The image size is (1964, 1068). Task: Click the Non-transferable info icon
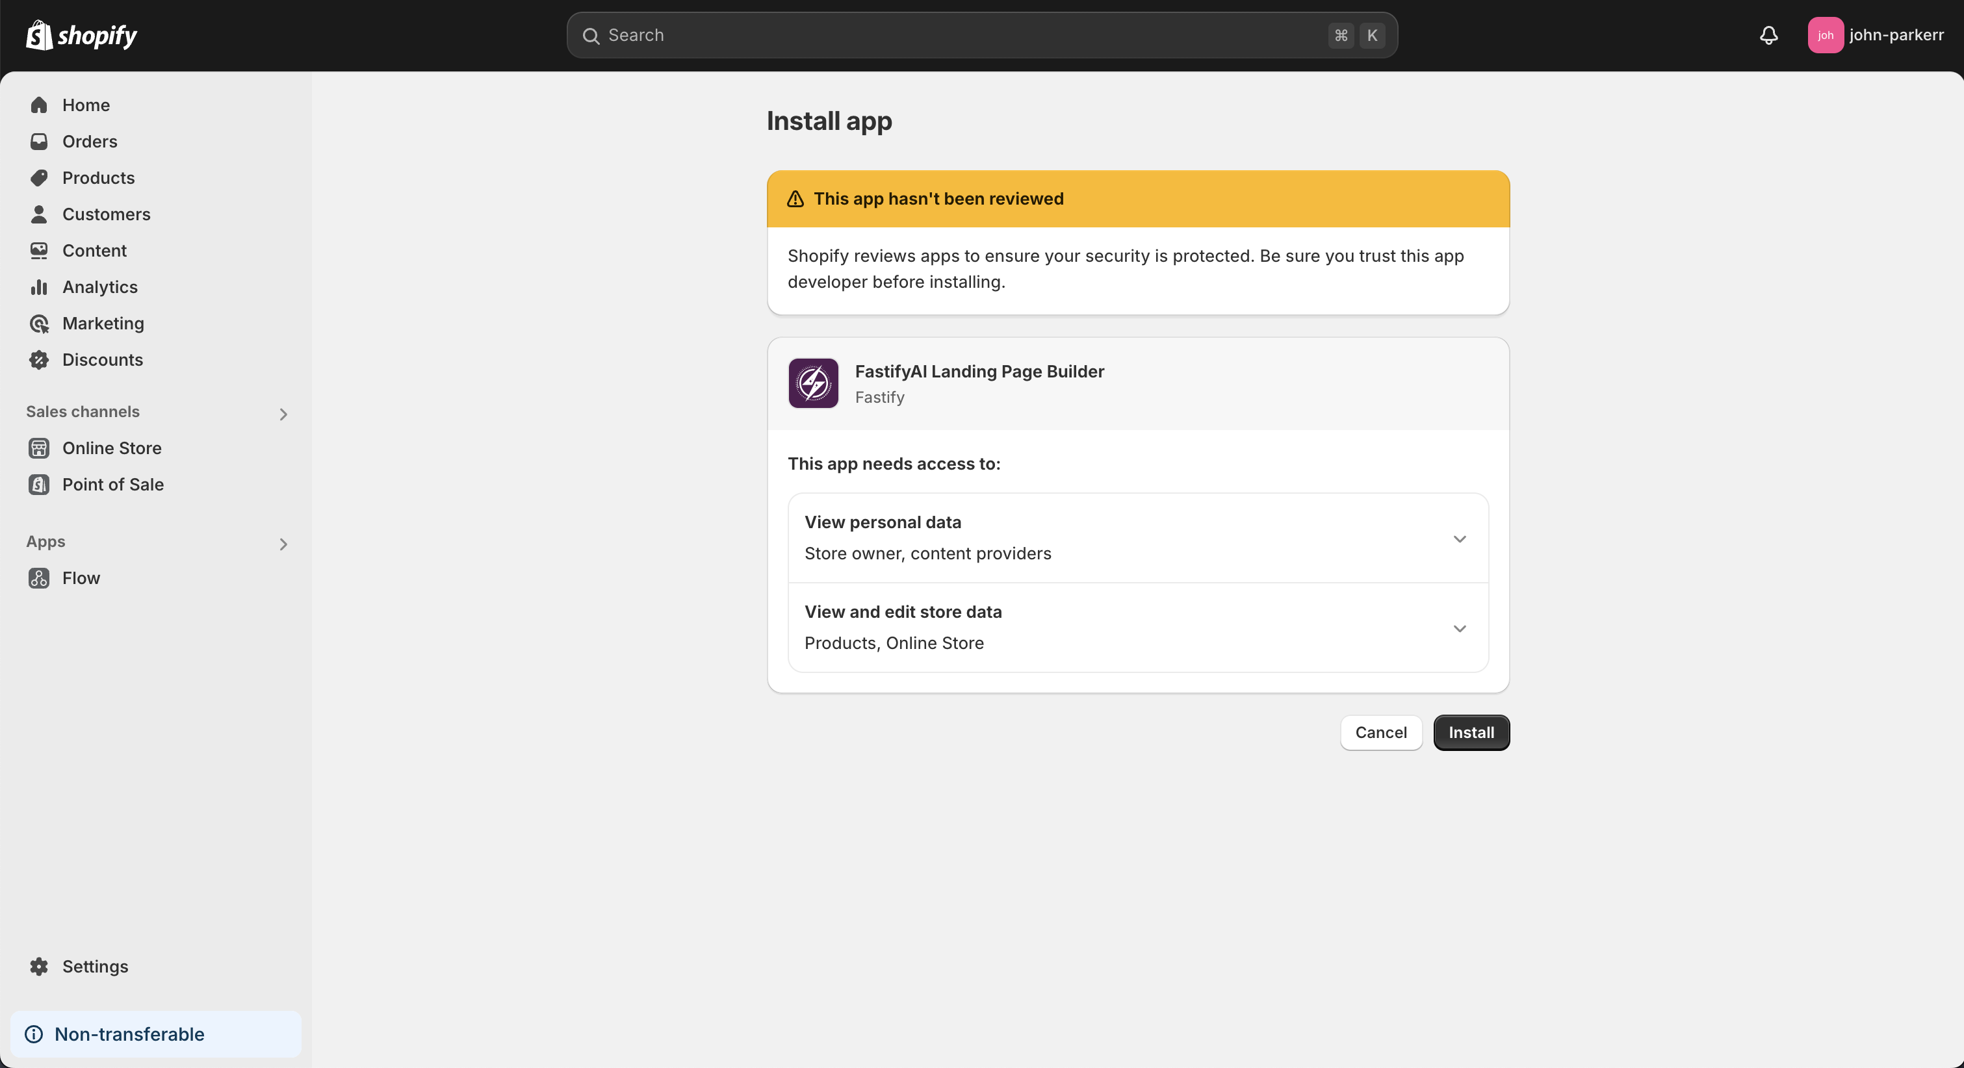tap(34, 1034)
